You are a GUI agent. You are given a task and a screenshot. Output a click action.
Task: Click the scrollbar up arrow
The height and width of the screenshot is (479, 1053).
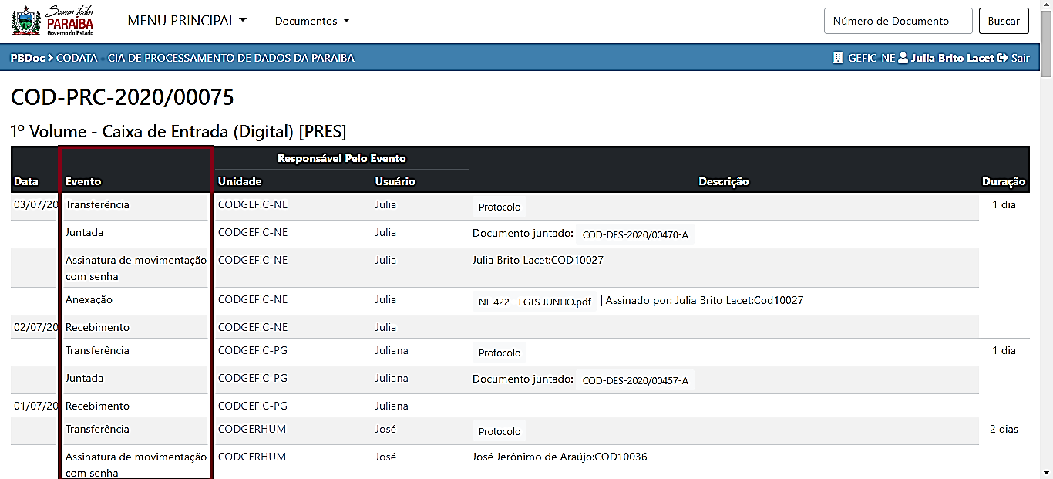(1046, 6)
